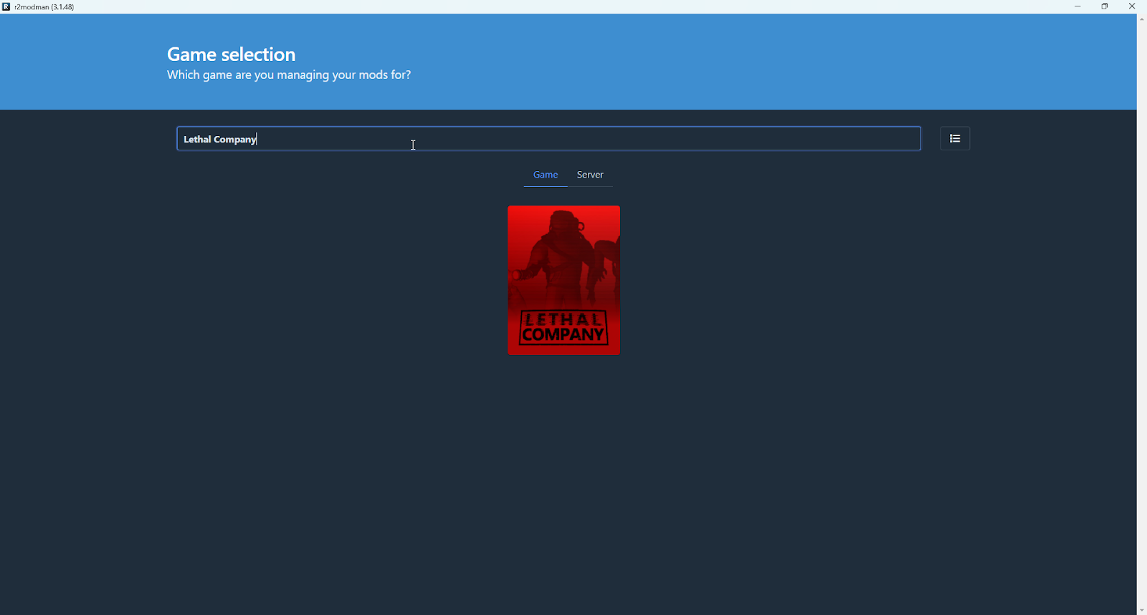This screenshot has height=615, width=1147.
Task: Minimize the r2modman window
Action: click(x=1077, y=6)
